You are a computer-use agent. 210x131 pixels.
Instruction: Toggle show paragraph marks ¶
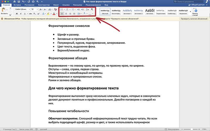(x=92, y=9)
